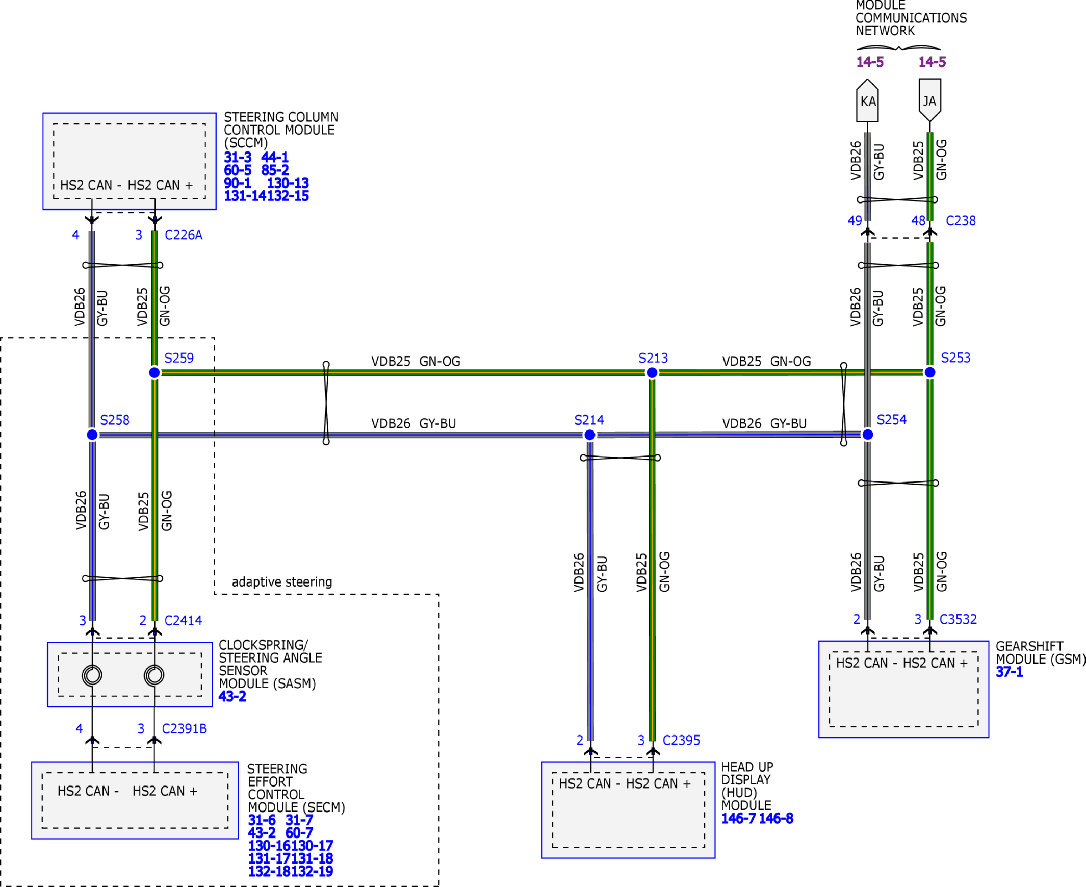The width and height of the screenshot is (1086, 887).
Task: Click the S254 splice dot
Action: tap(867, 435)
